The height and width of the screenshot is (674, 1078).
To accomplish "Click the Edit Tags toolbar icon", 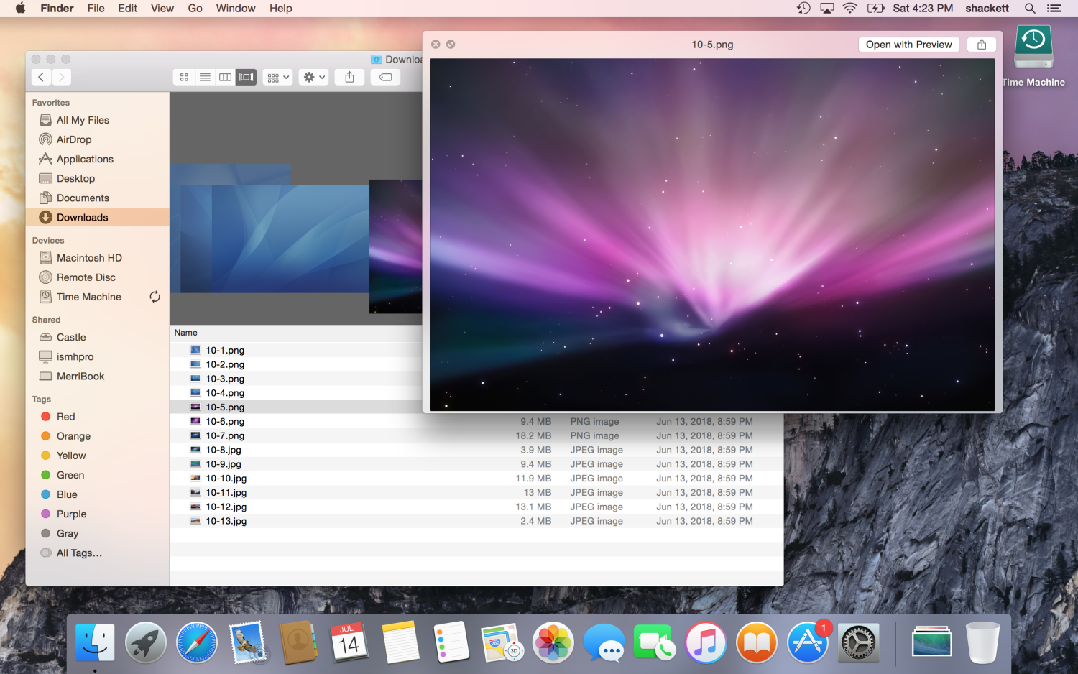I will coord(385,77).
